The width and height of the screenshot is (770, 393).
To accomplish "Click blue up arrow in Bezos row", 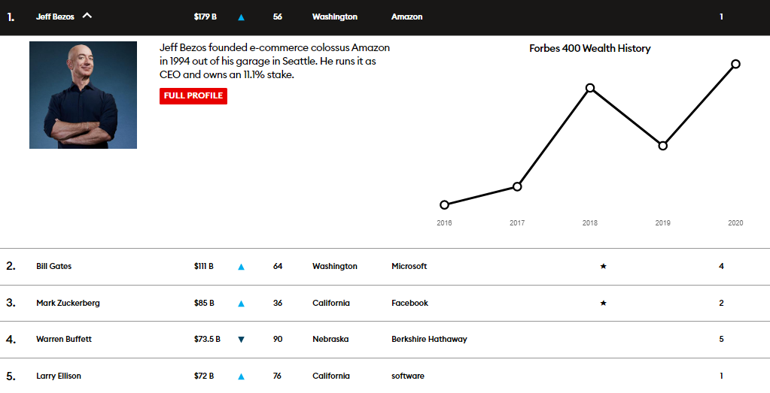I will pos(241,17).
